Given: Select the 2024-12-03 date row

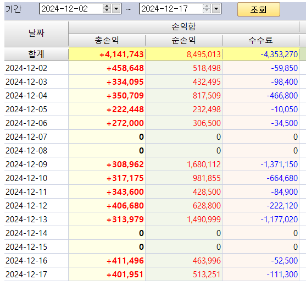Looking at the screenshot, I should coord(26,82).
